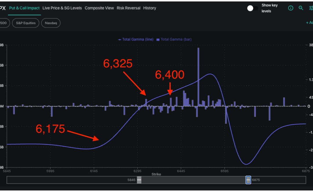Switch to the Live Price & SG Levels tab
Screen dimensions: 313x191
click(62, 8)
